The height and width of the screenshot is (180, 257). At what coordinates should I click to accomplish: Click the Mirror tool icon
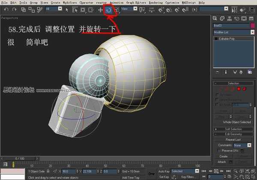coord(234,10)
